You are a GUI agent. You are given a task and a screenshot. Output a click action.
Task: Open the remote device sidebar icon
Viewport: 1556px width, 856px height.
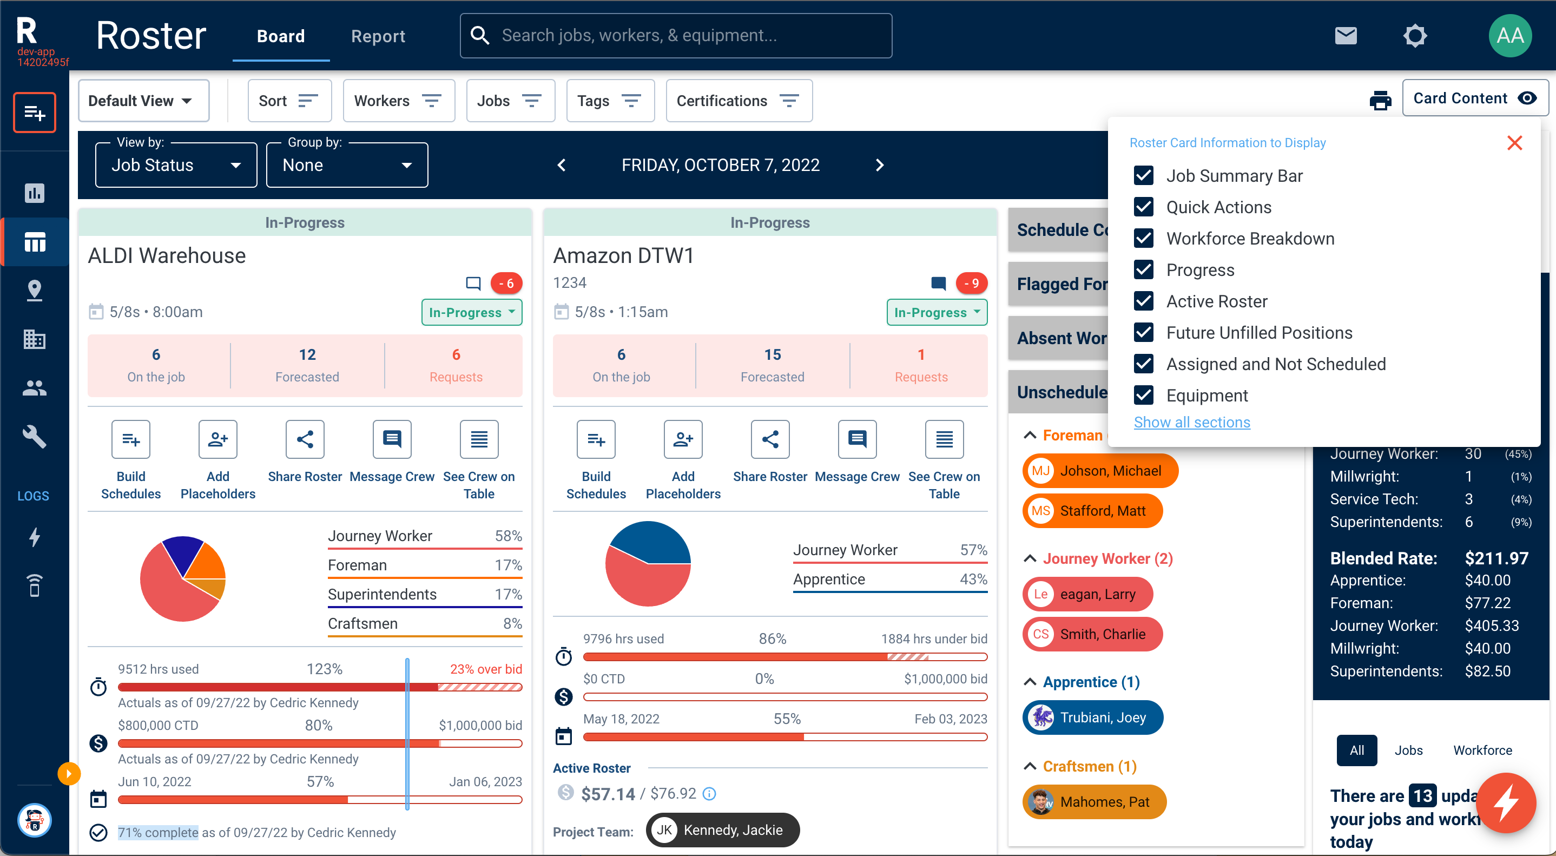(x=35, y=585)
